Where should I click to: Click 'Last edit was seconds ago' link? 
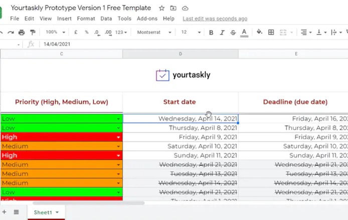click(215, 19)
